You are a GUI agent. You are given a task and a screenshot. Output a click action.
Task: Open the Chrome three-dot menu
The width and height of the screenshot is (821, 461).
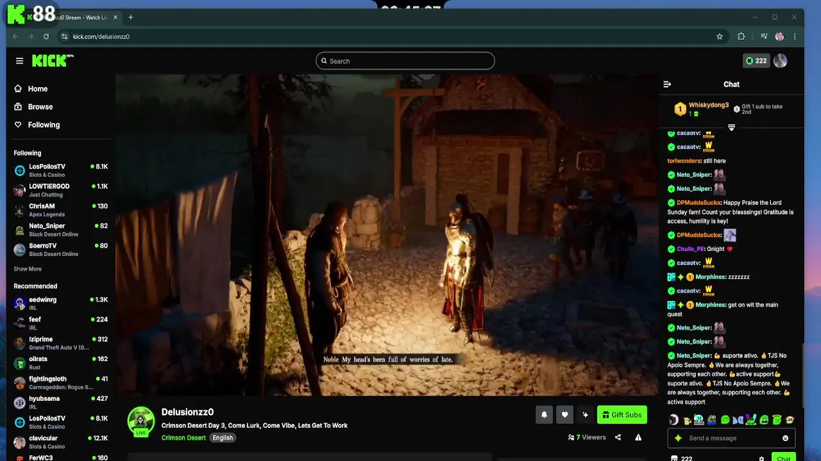[795, 36]
